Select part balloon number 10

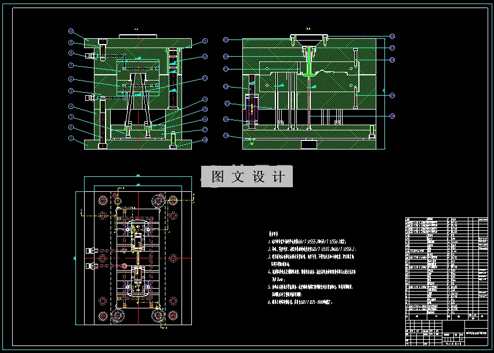click(71, 31)
